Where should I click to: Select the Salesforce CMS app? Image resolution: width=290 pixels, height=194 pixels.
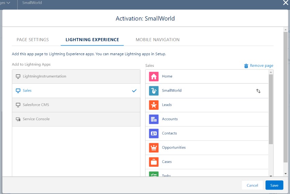pos(76,105)
